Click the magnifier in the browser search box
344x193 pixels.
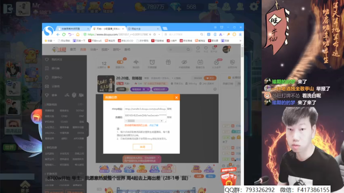click(x=202, y=34)
